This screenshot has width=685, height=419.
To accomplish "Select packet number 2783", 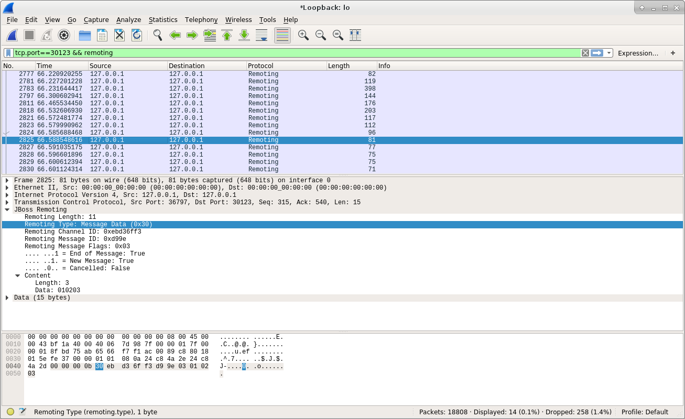I will point(342,89).
